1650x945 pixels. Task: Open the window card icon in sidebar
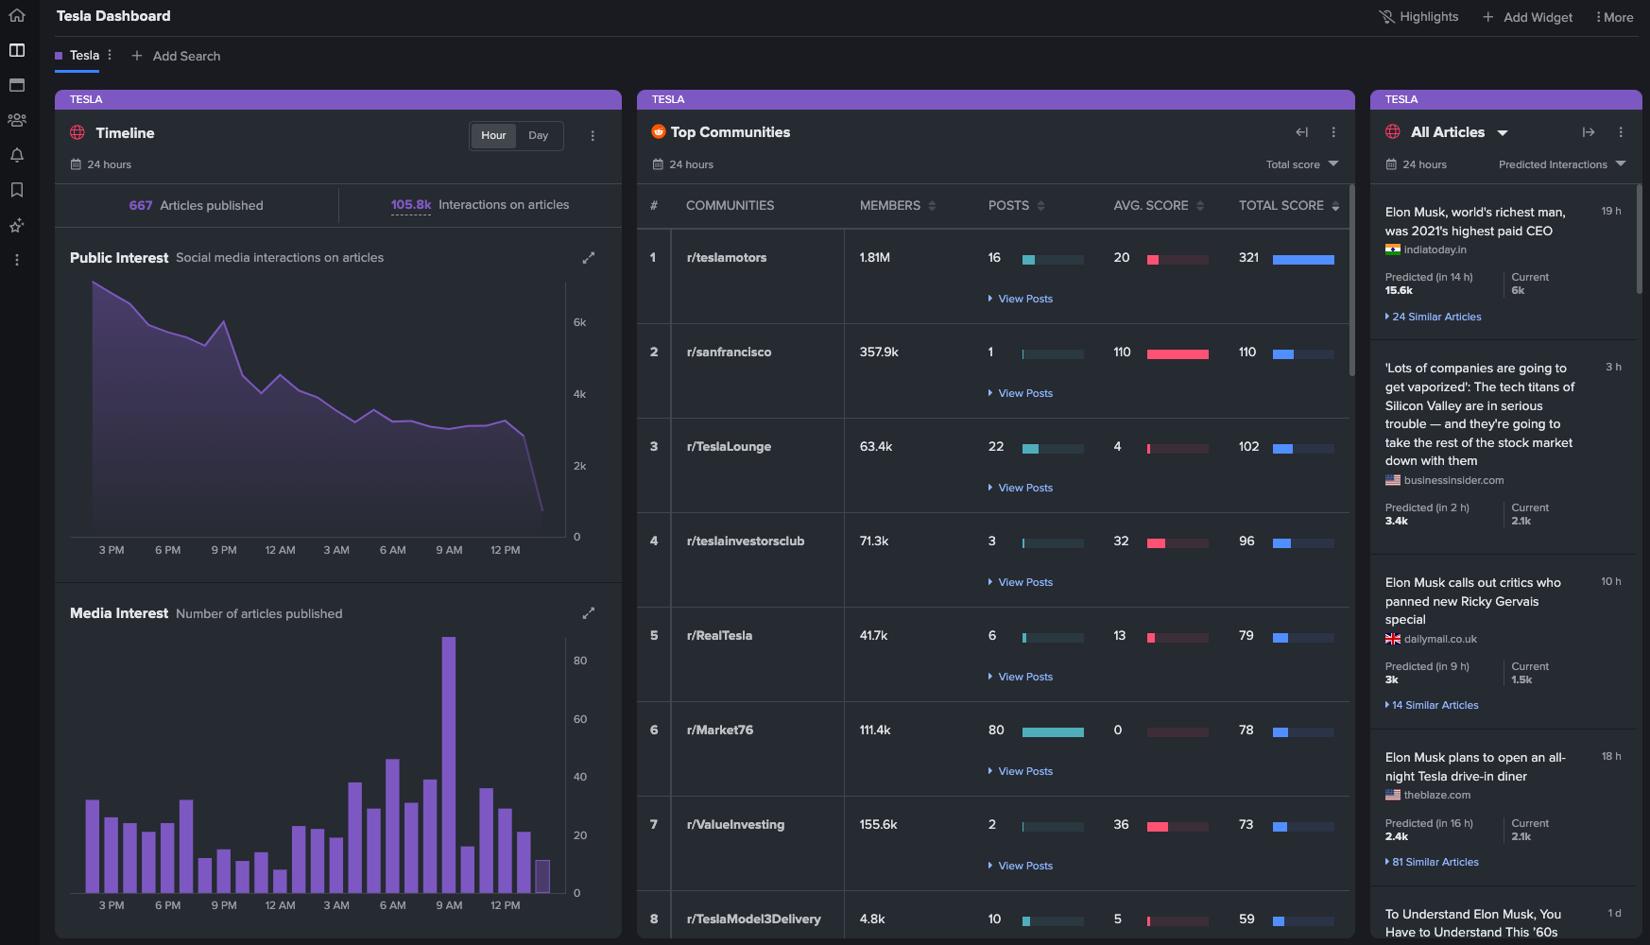click(17, 85)
